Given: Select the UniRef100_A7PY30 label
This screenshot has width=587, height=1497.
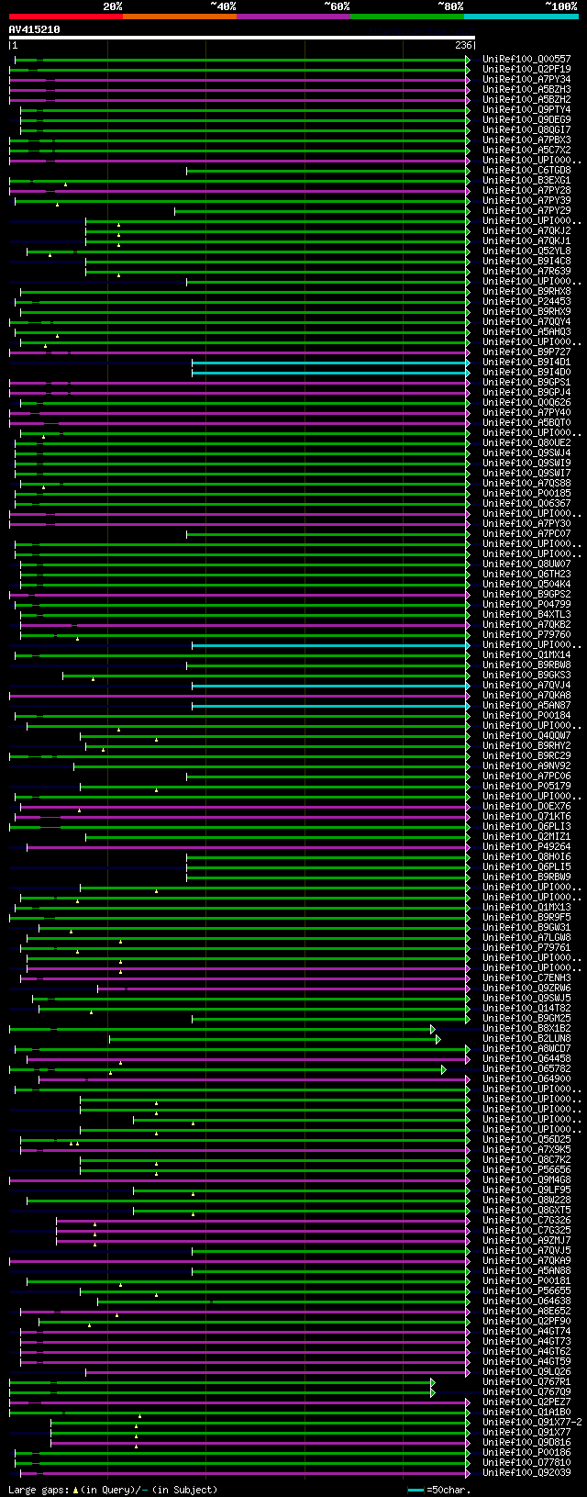Looking at the screenshot, I should (526, 524).
